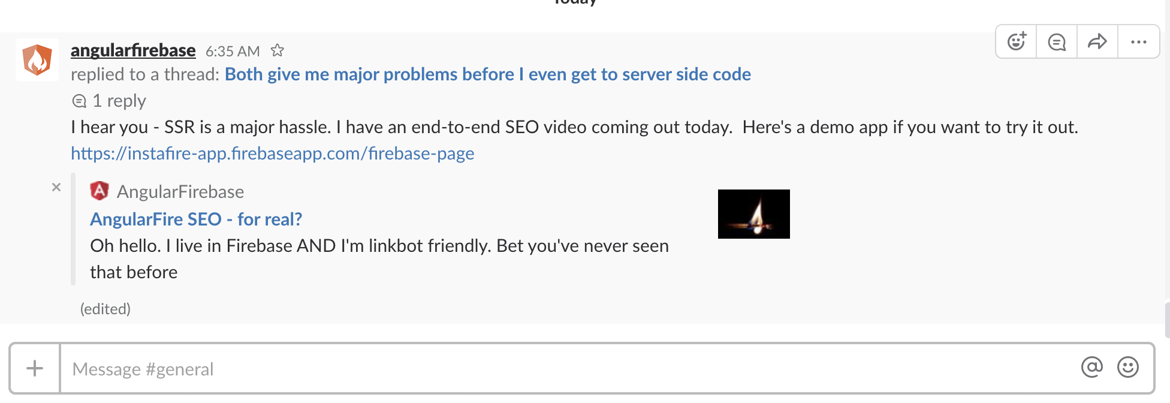This screenshot has height=403, width=1170.
Task: Remove the link preview with the X
Action: pos(56,187)
